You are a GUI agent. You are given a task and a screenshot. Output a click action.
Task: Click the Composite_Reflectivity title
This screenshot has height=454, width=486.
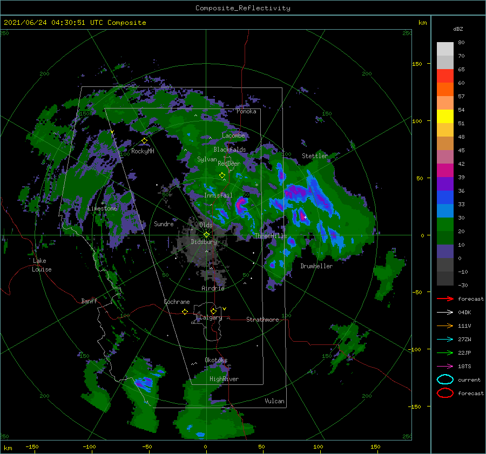tap(243, 8)
